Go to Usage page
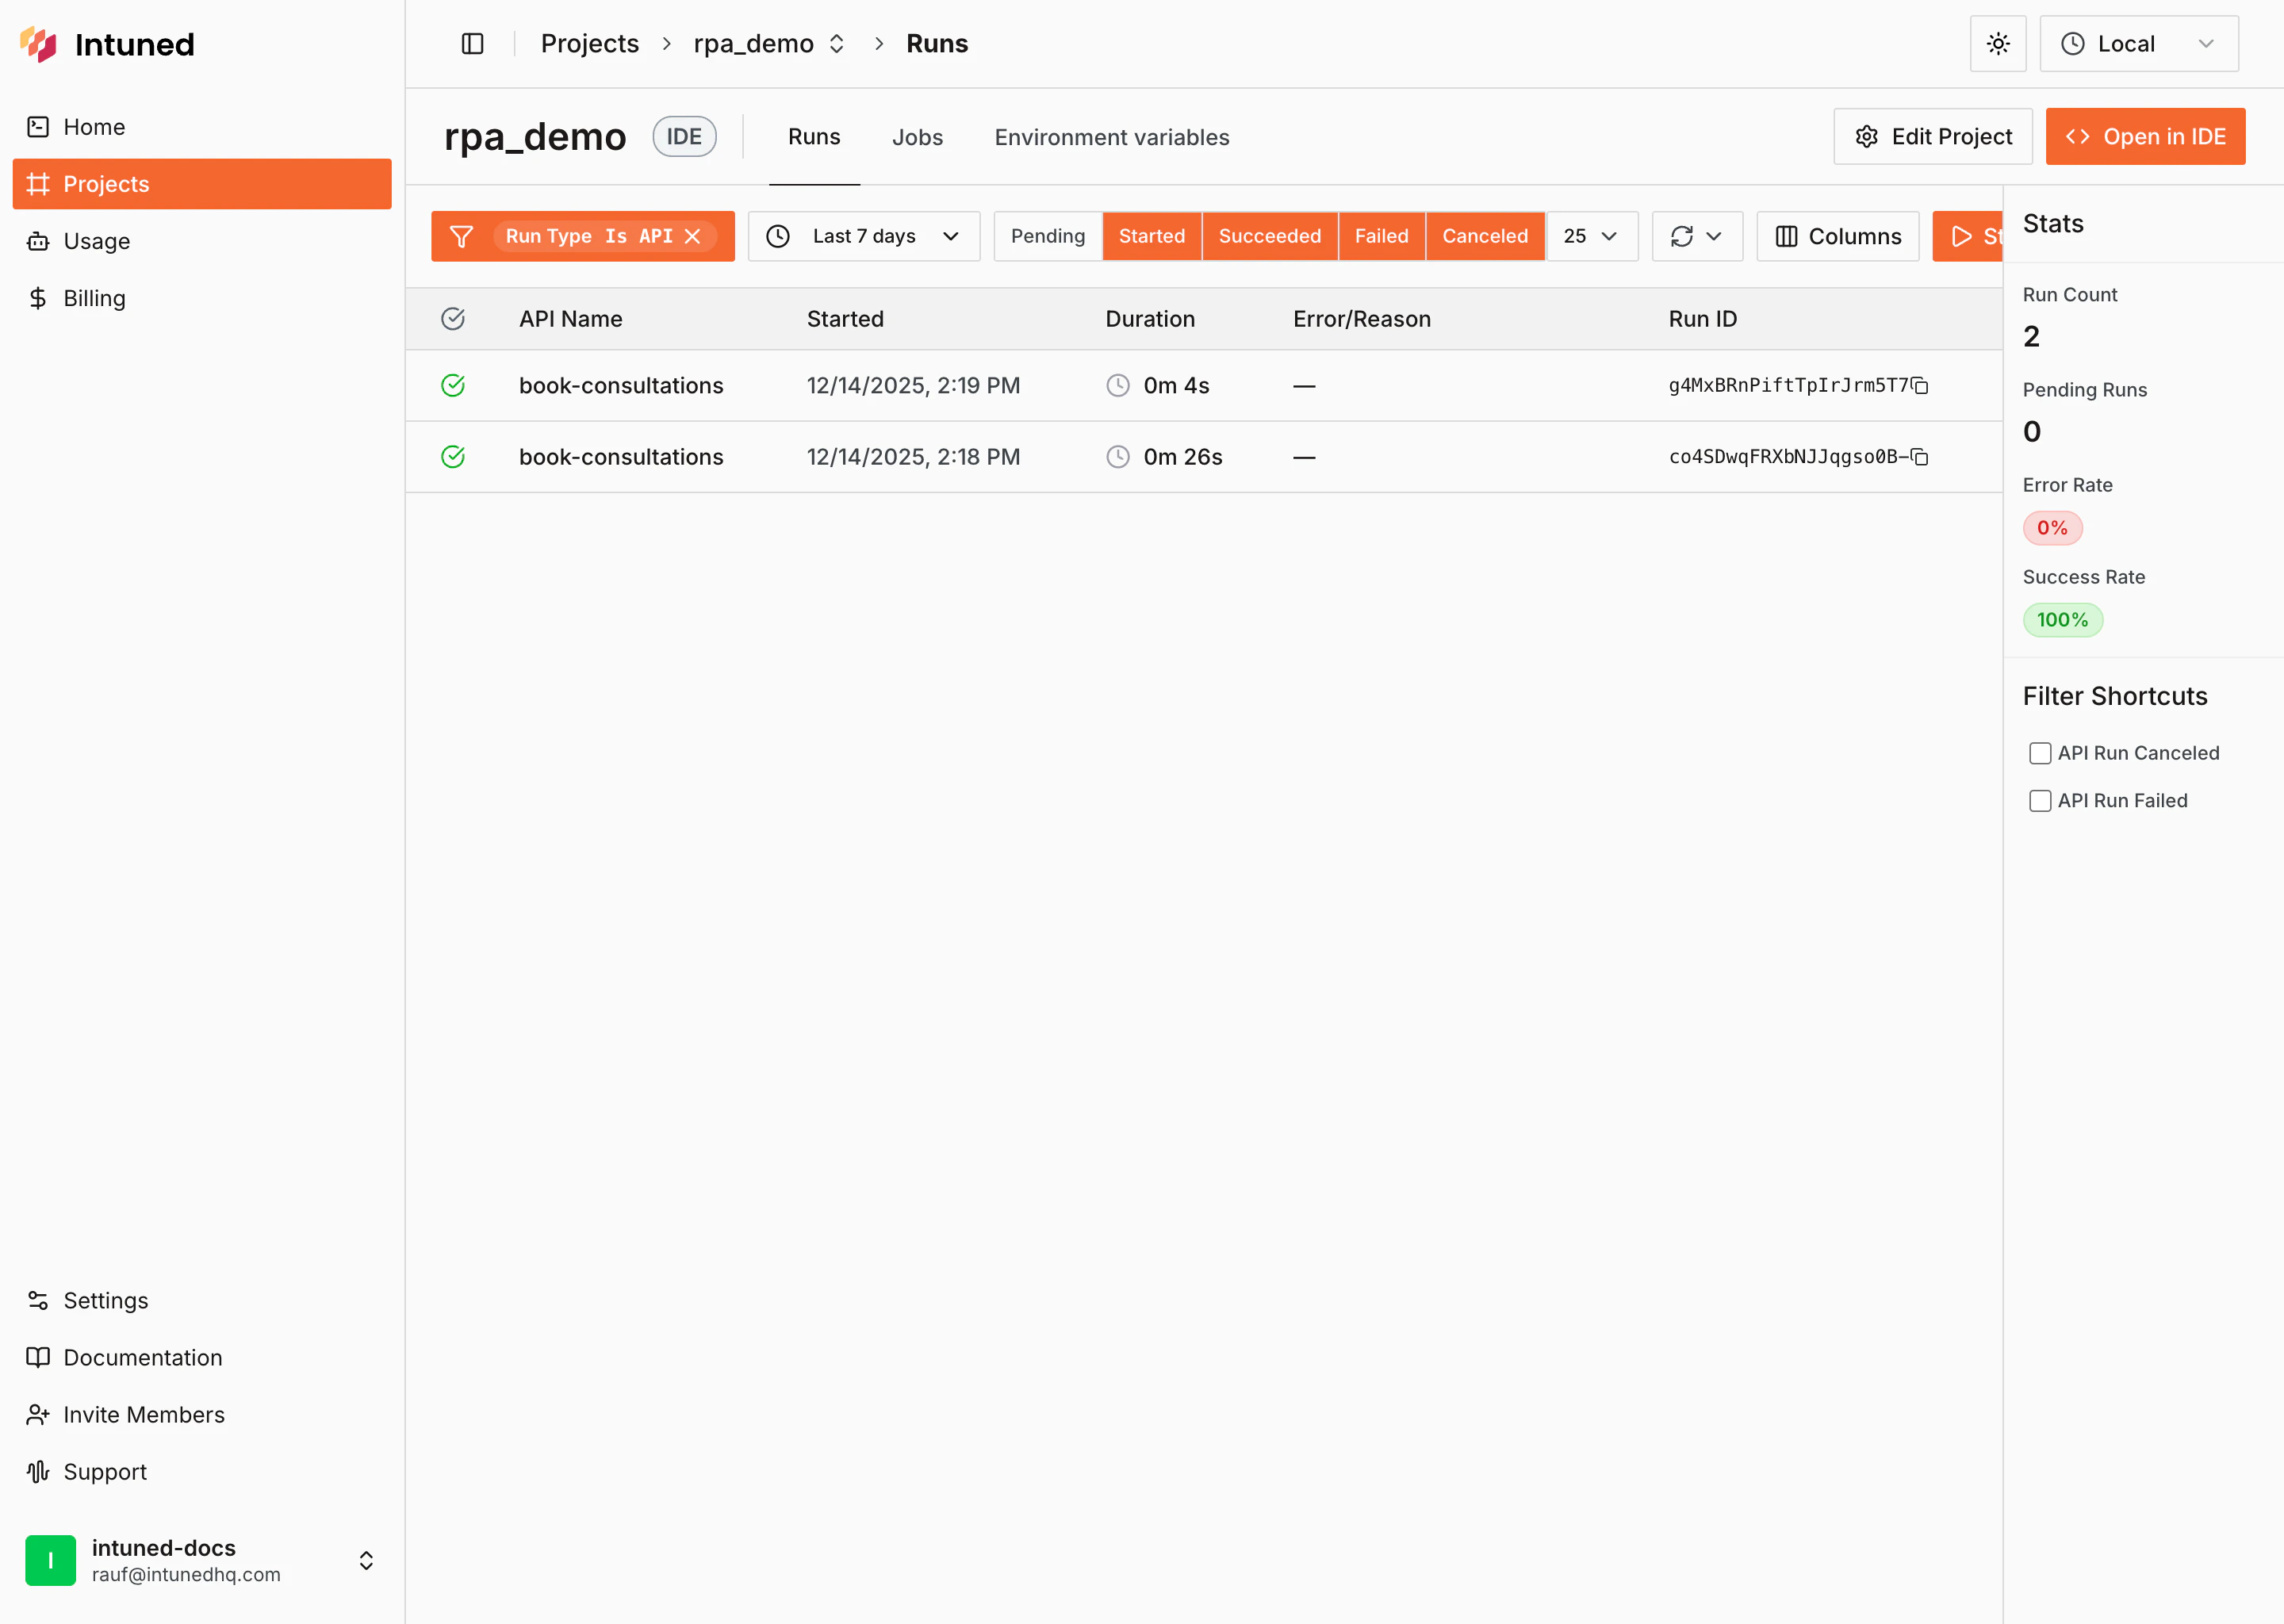The width and height of the screenshot is (2284, 1624). (202, 241)
